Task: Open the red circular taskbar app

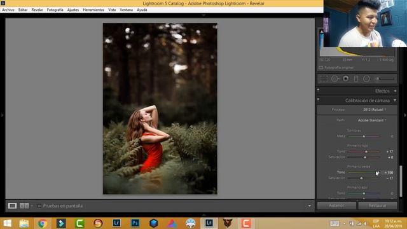Action: click(98, 223)
